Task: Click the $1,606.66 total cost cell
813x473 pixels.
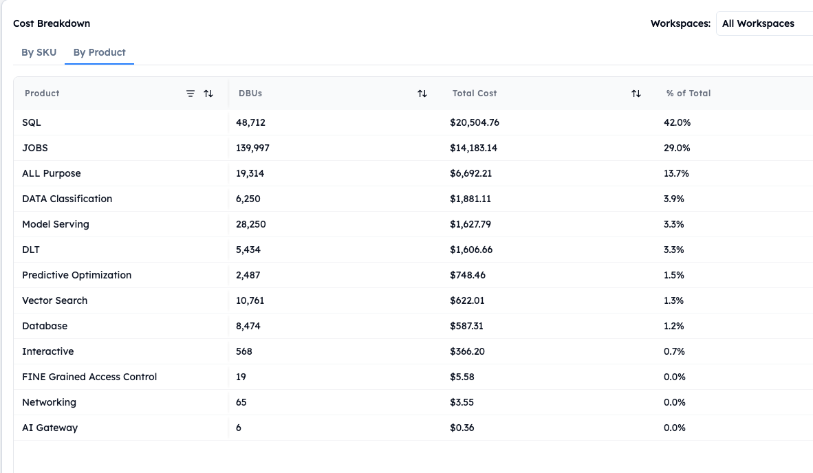Action: (x=471, y=250)
